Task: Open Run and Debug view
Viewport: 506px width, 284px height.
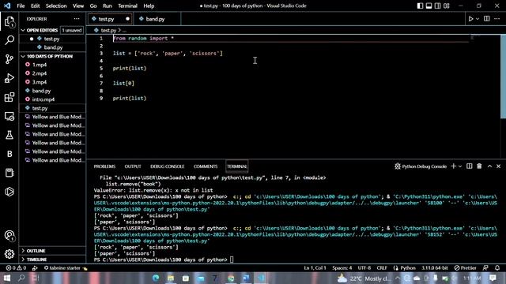Action: [9, 78]
